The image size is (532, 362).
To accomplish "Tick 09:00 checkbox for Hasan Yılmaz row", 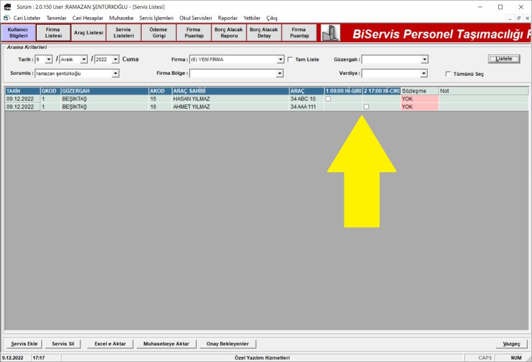I will [328, 99].
